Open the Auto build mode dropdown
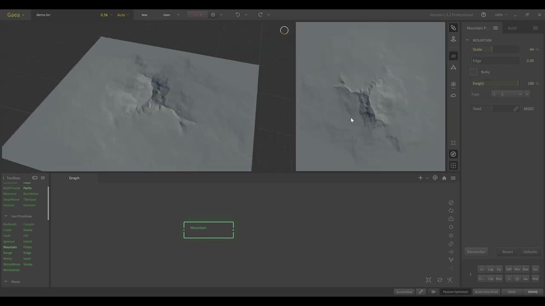This screenshot has width=545, height=306. [x=123, y=15]
